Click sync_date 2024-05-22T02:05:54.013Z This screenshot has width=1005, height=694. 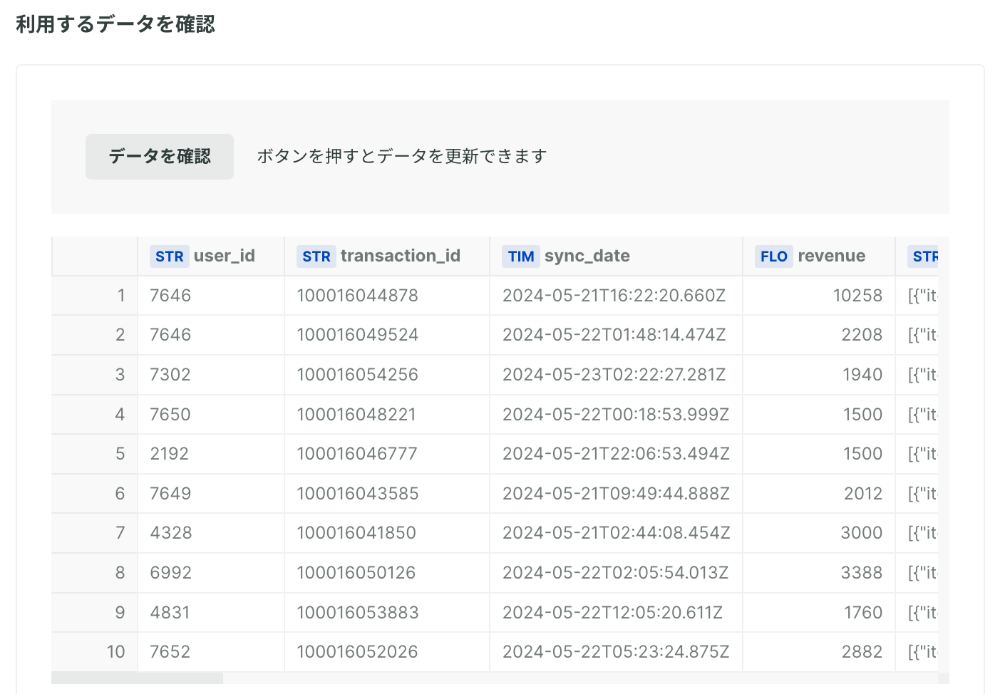tap(615, 573)
